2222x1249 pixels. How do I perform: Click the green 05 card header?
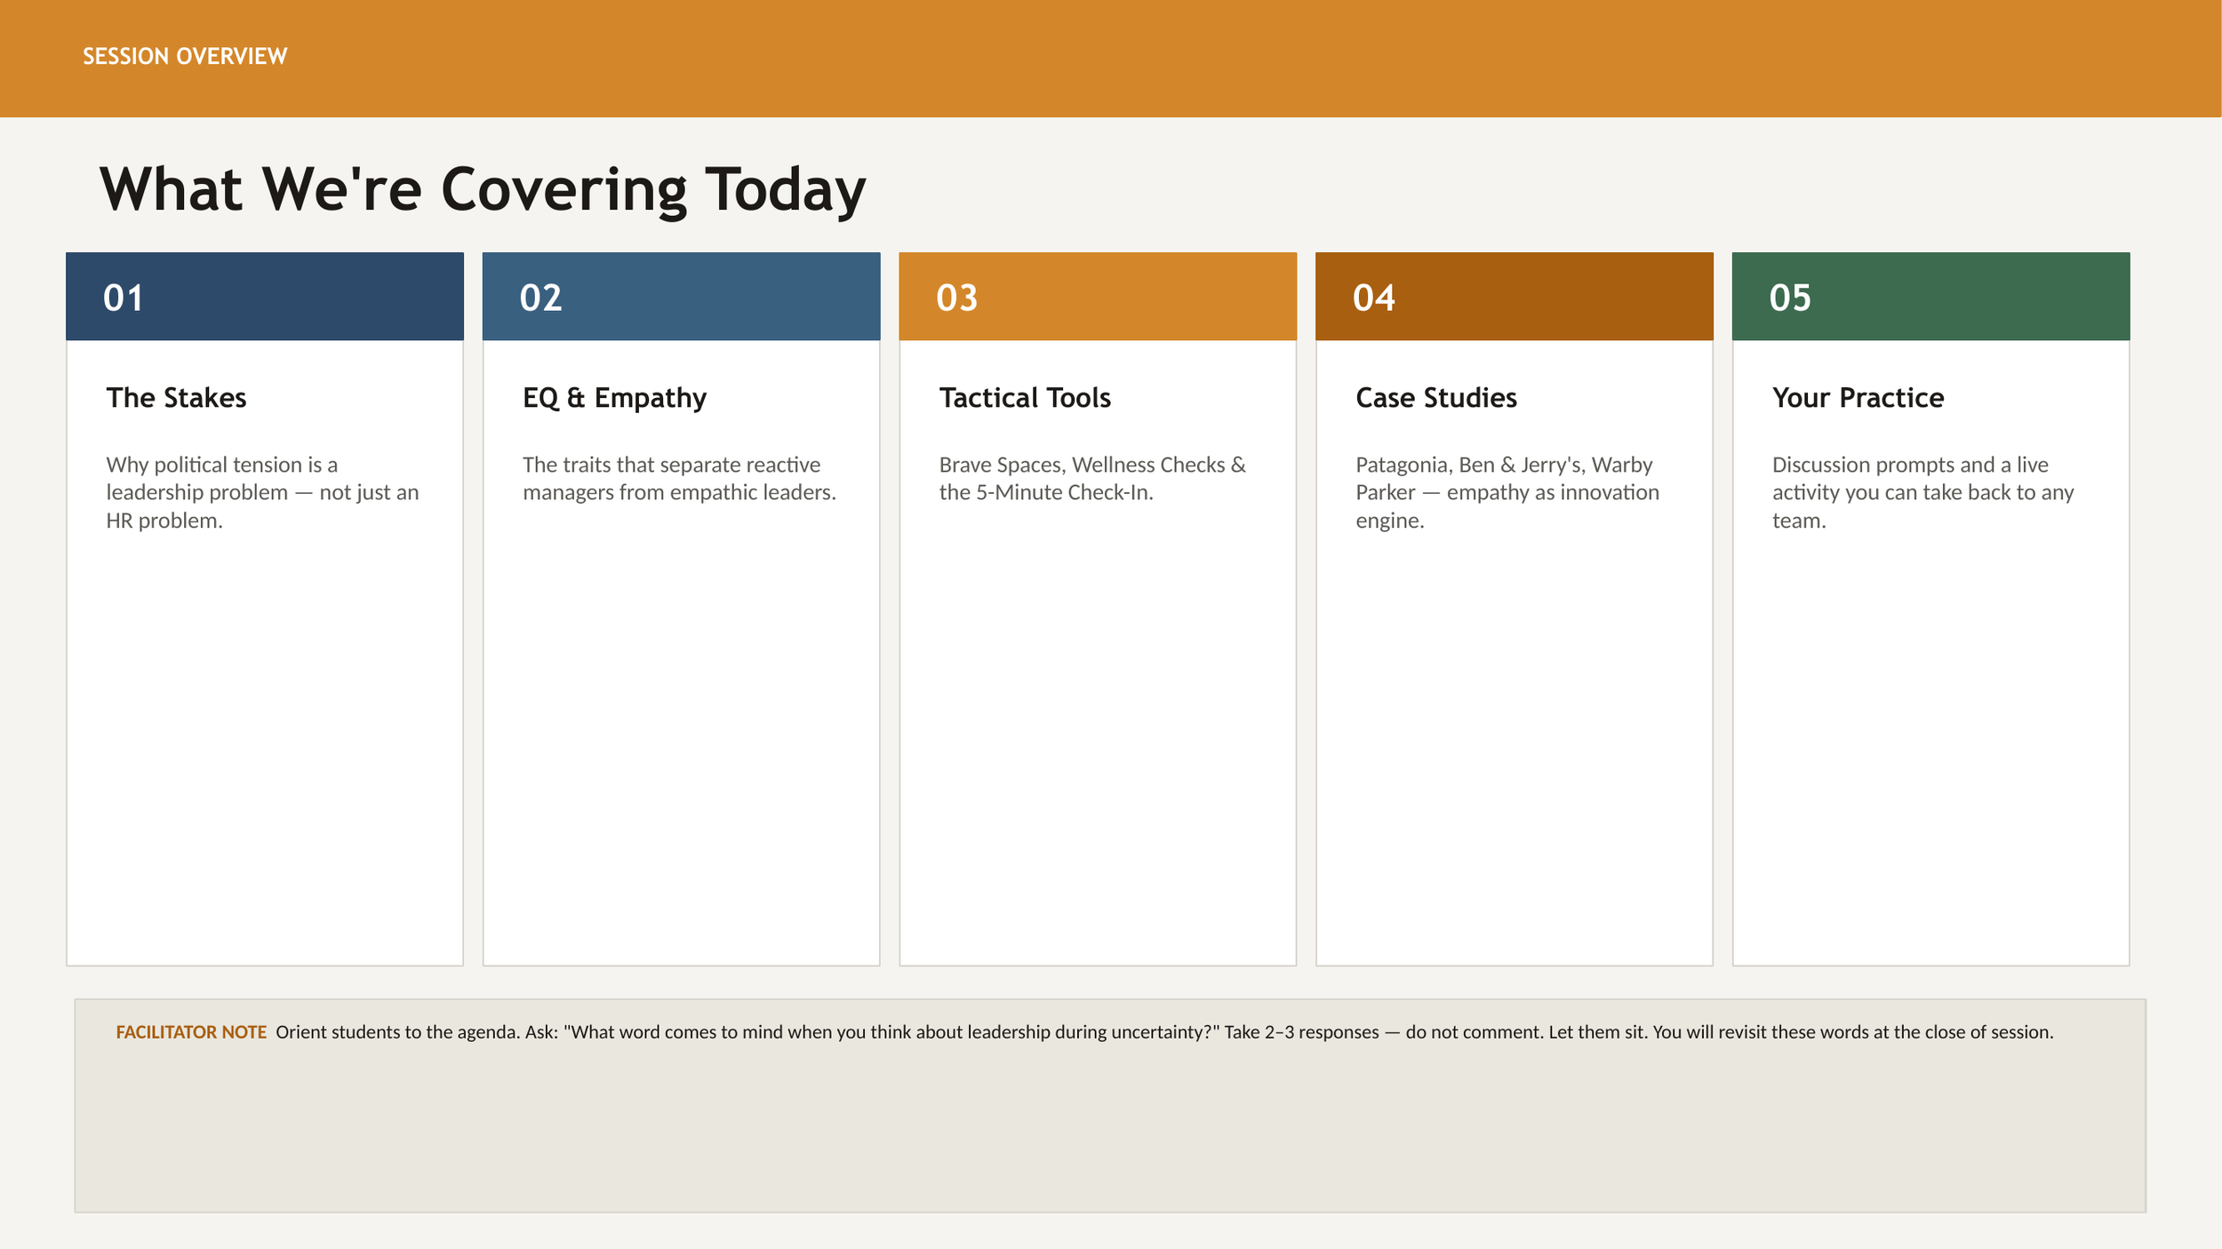coord(1930,297)
